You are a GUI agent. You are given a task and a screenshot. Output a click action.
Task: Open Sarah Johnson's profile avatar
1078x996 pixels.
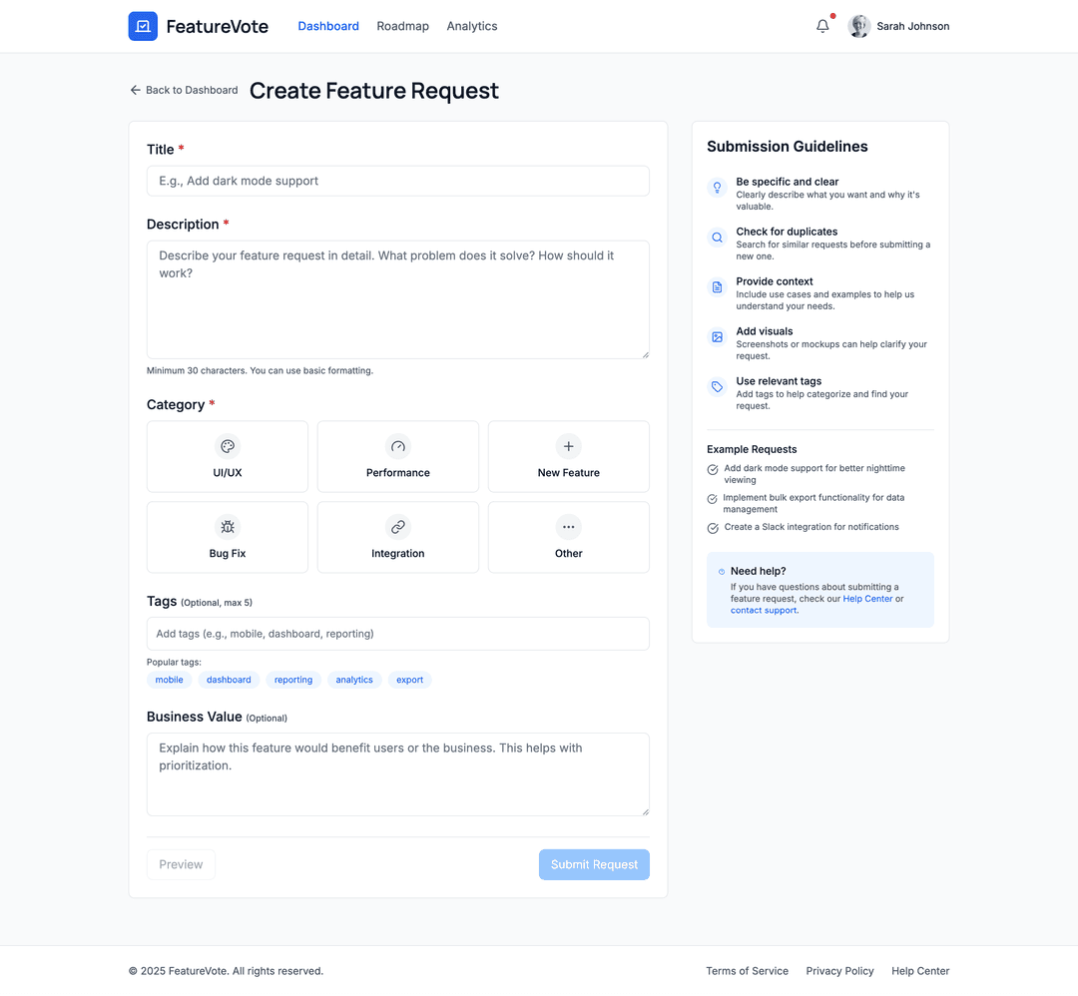(858, 26)
